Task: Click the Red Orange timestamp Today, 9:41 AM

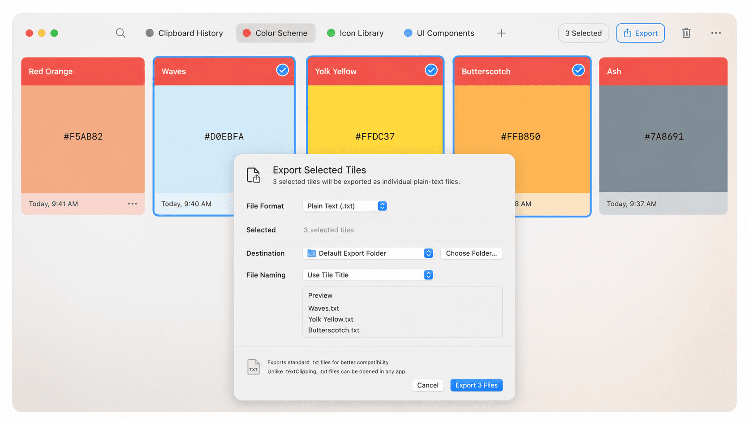Action: (x=53, y=204)
